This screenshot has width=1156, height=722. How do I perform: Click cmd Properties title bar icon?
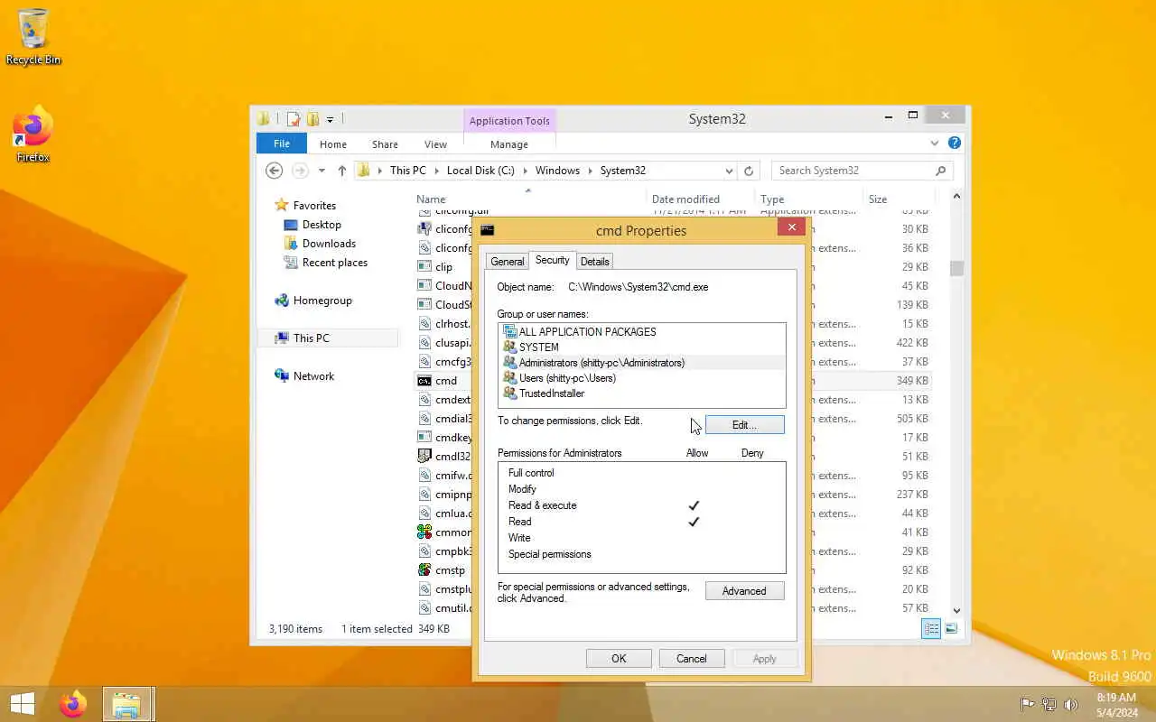[x=488, y=230]
